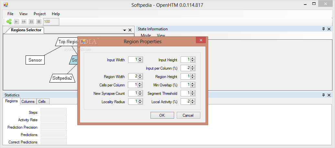335x148 pixels.
Task: Switch to the Columns statistics tab
Action: coord(28,102)
